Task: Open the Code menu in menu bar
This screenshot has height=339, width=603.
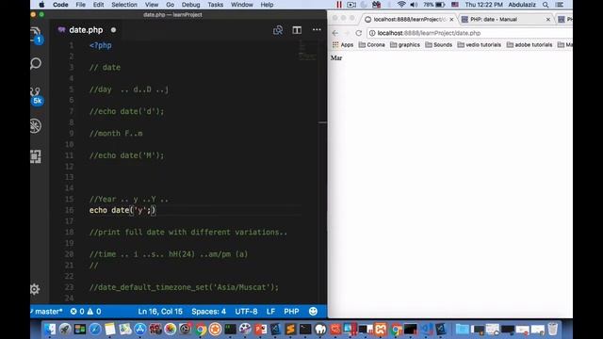Action: (x=60, y=5)
